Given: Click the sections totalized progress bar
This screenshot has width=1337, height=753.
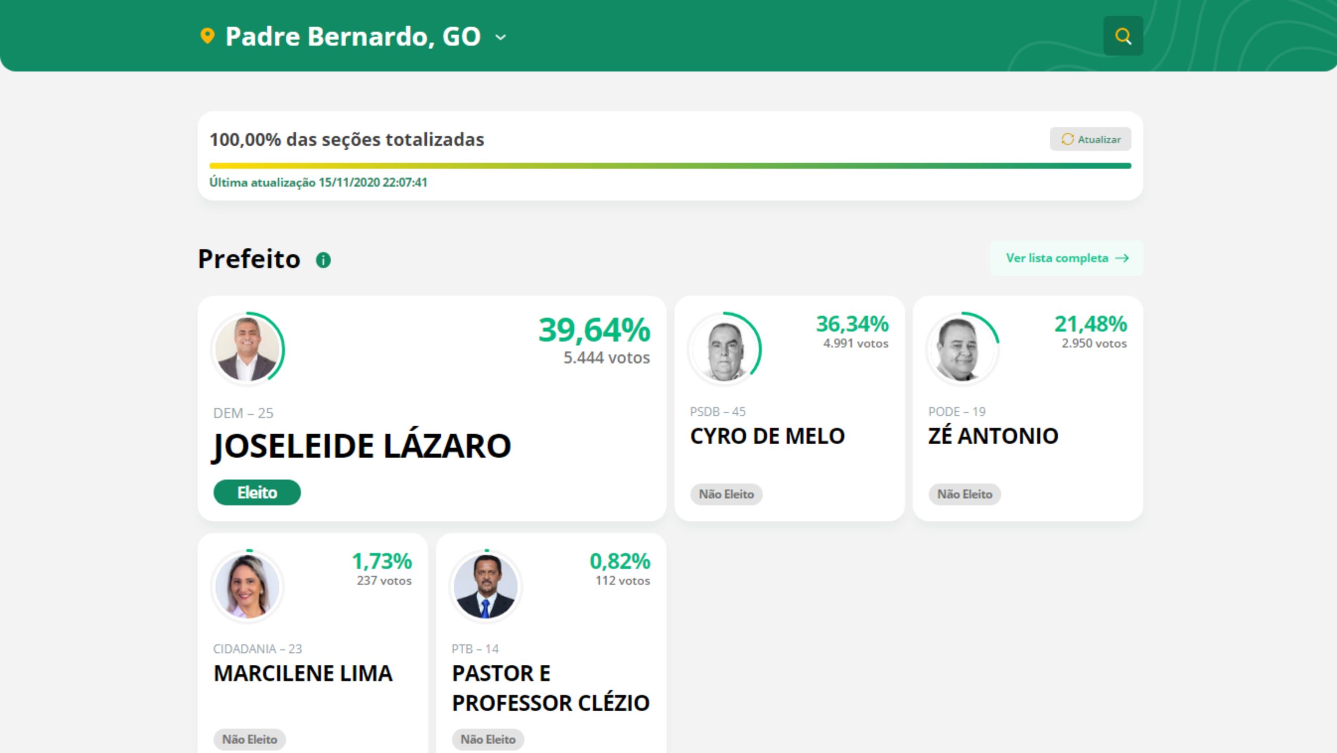Looking at the screenshot, I should coord(670,166).
